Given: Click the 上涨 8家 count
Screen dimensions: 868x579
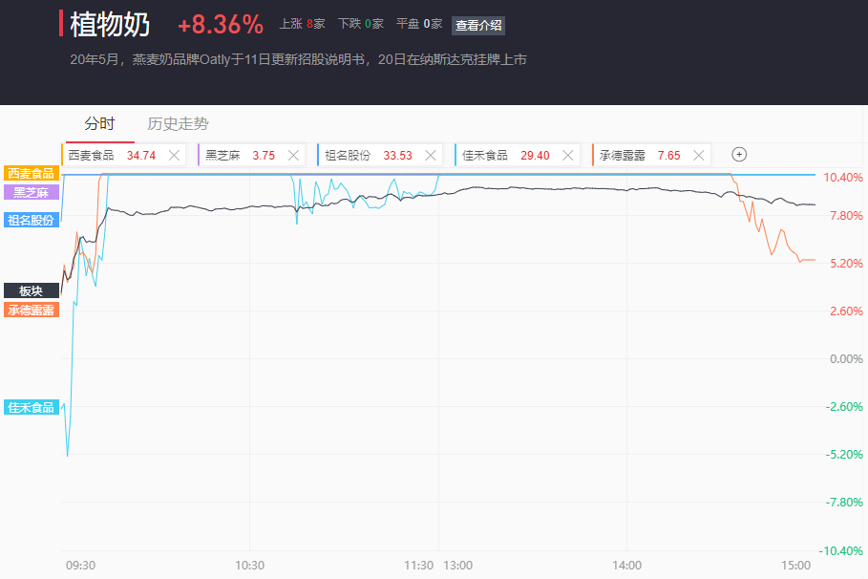Looking at the screenshot, I should point(302,25).
